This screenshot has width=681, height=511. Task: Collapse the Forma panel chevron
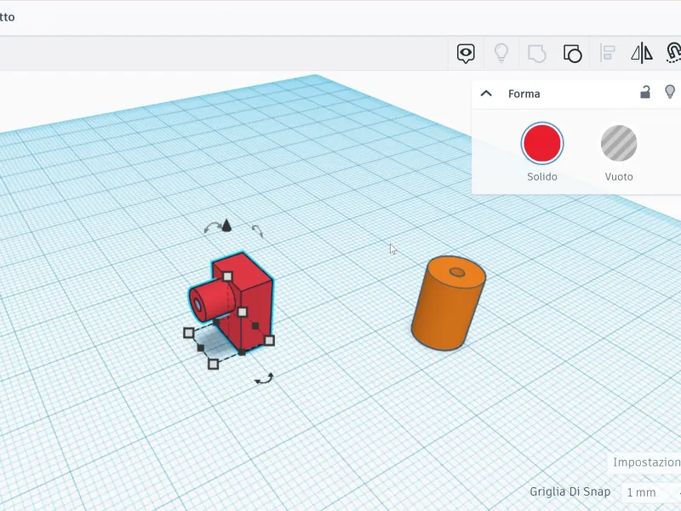click(486, 94)
